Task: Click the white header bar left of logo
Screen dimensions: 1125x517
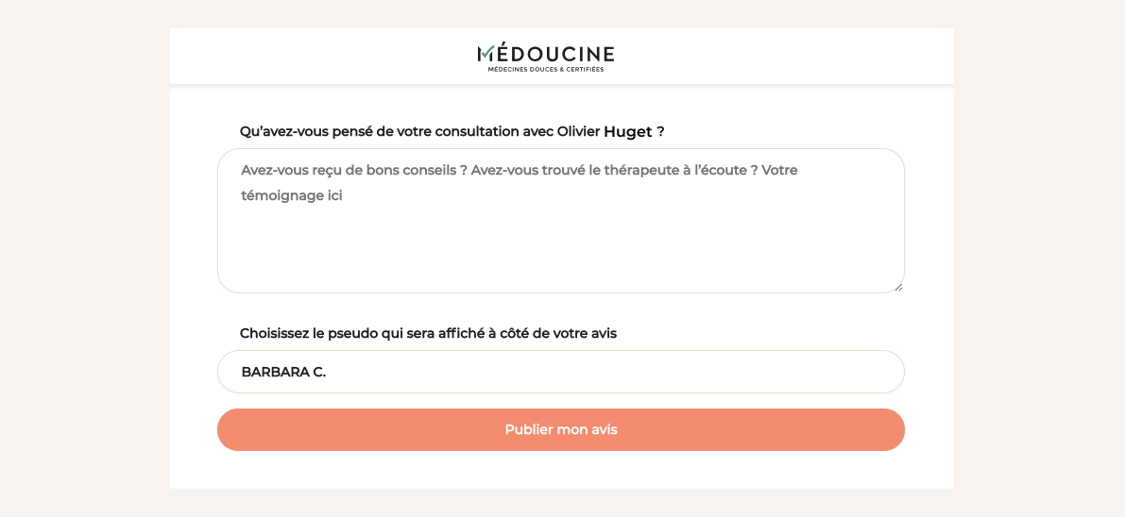Action: [321, 57]
